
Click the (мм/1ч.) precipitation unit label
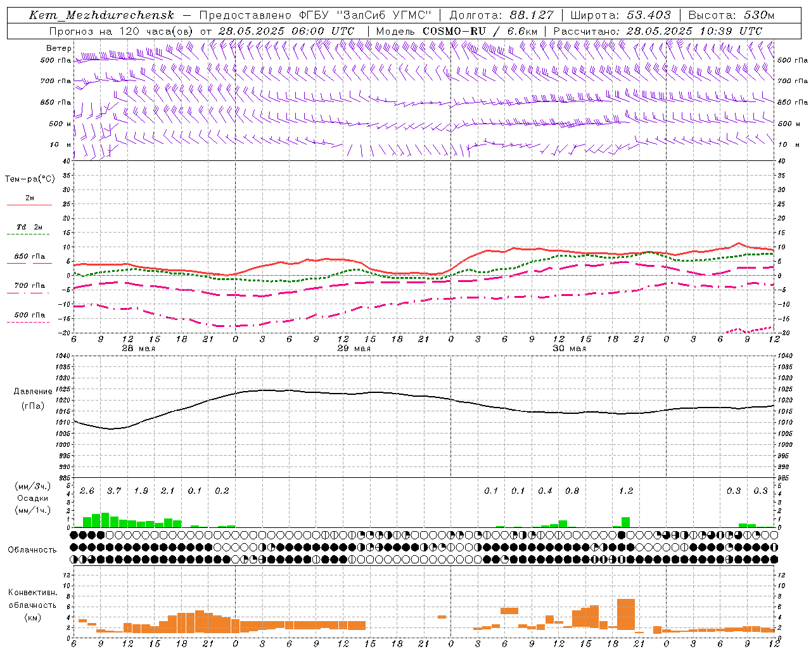tap(33, 510)
